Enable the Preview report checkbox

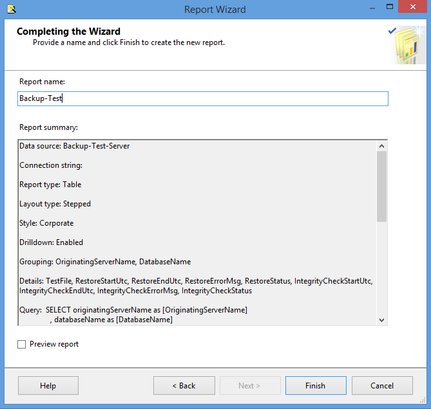22,344
